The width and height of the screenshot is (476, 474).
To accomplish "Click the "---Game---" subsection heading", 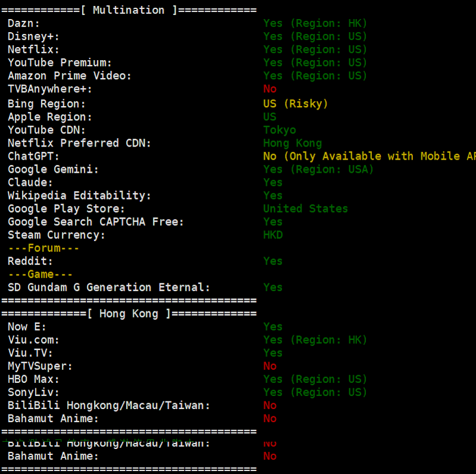I will 40,275.
